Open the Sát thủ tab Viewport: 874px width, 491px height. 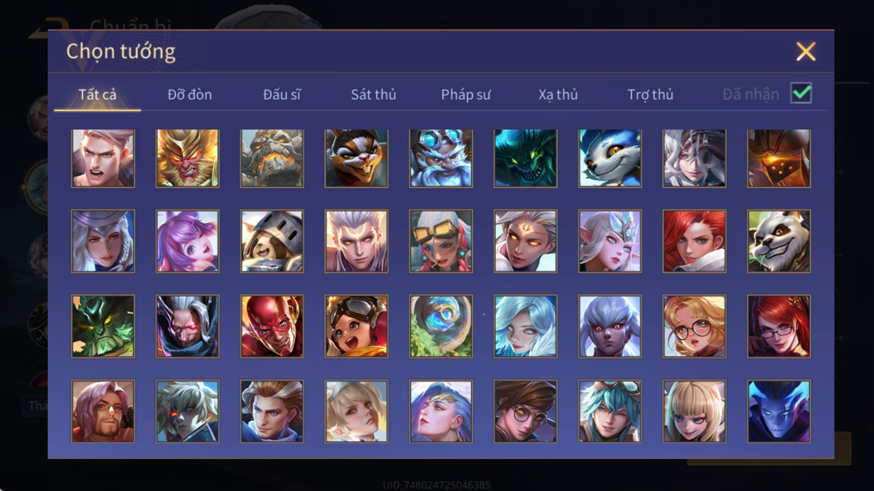pos(373,94)
